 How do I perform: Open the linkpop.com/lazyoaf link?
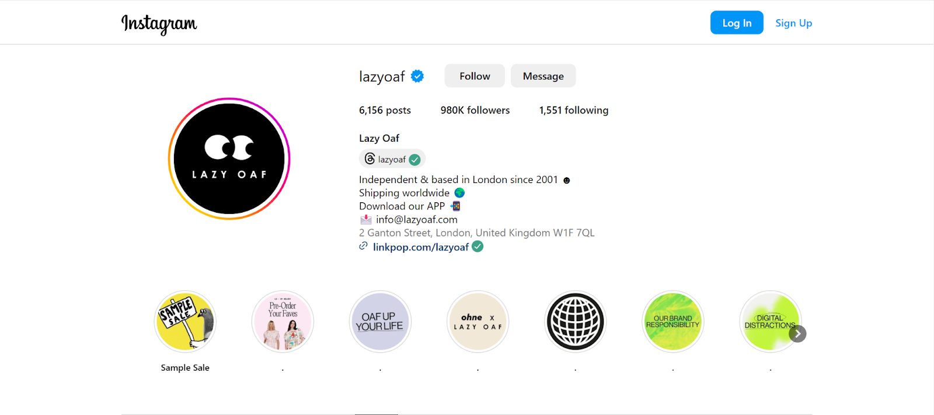click(x=420, y=247)
